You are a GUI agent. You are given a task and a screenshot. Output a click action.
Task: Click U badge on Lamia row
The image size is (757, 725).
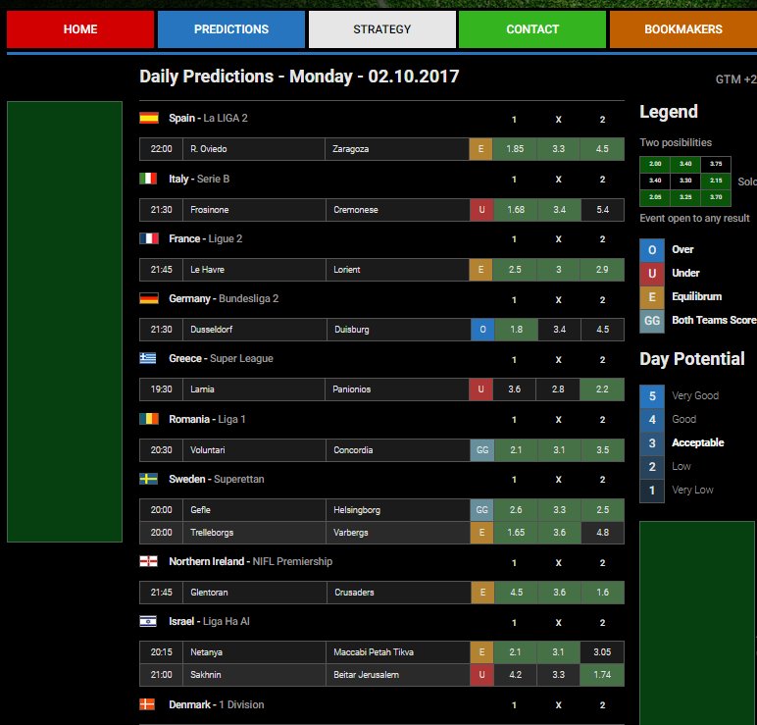click(480, 389)
